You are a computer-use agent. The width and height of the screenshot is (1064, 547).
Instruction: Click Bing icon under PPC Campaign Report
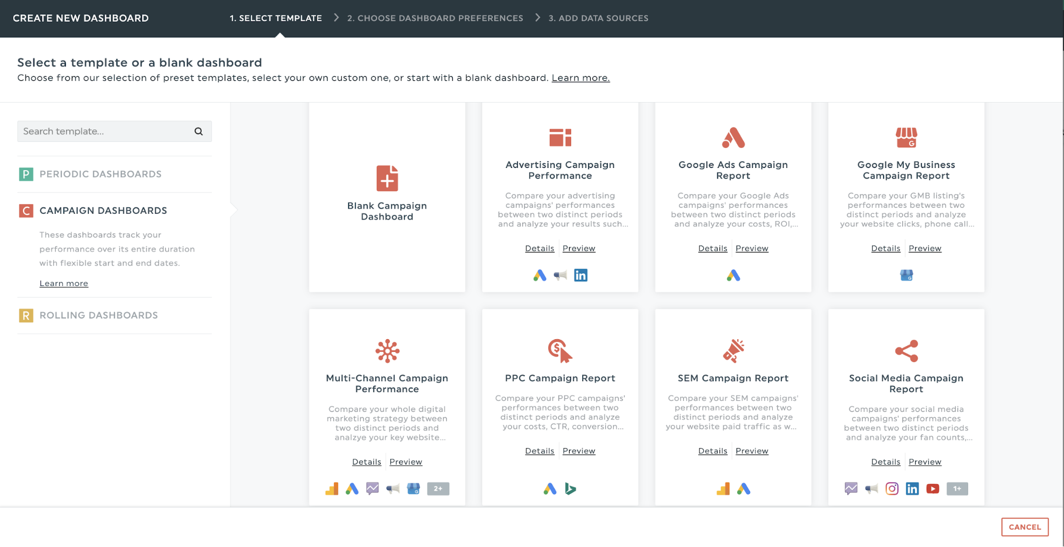(x=570, y=489)
